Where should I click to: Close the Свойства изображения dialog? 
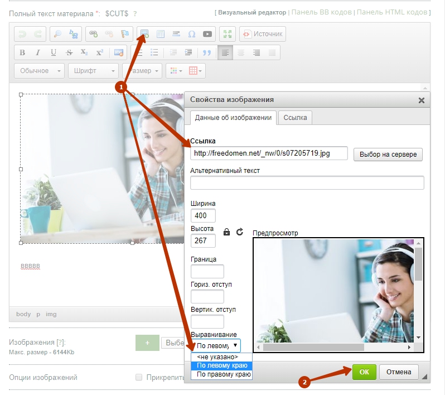pyautogui.click(x=422, y=100)
